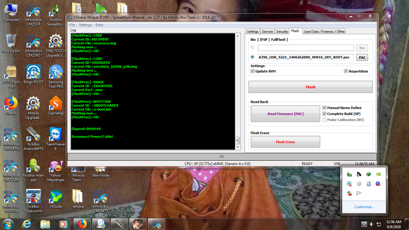Viewport: 409px width, 230px height.
Task: Enable the Make Calibration [NV] checkbox
Action: click(324, 119)
